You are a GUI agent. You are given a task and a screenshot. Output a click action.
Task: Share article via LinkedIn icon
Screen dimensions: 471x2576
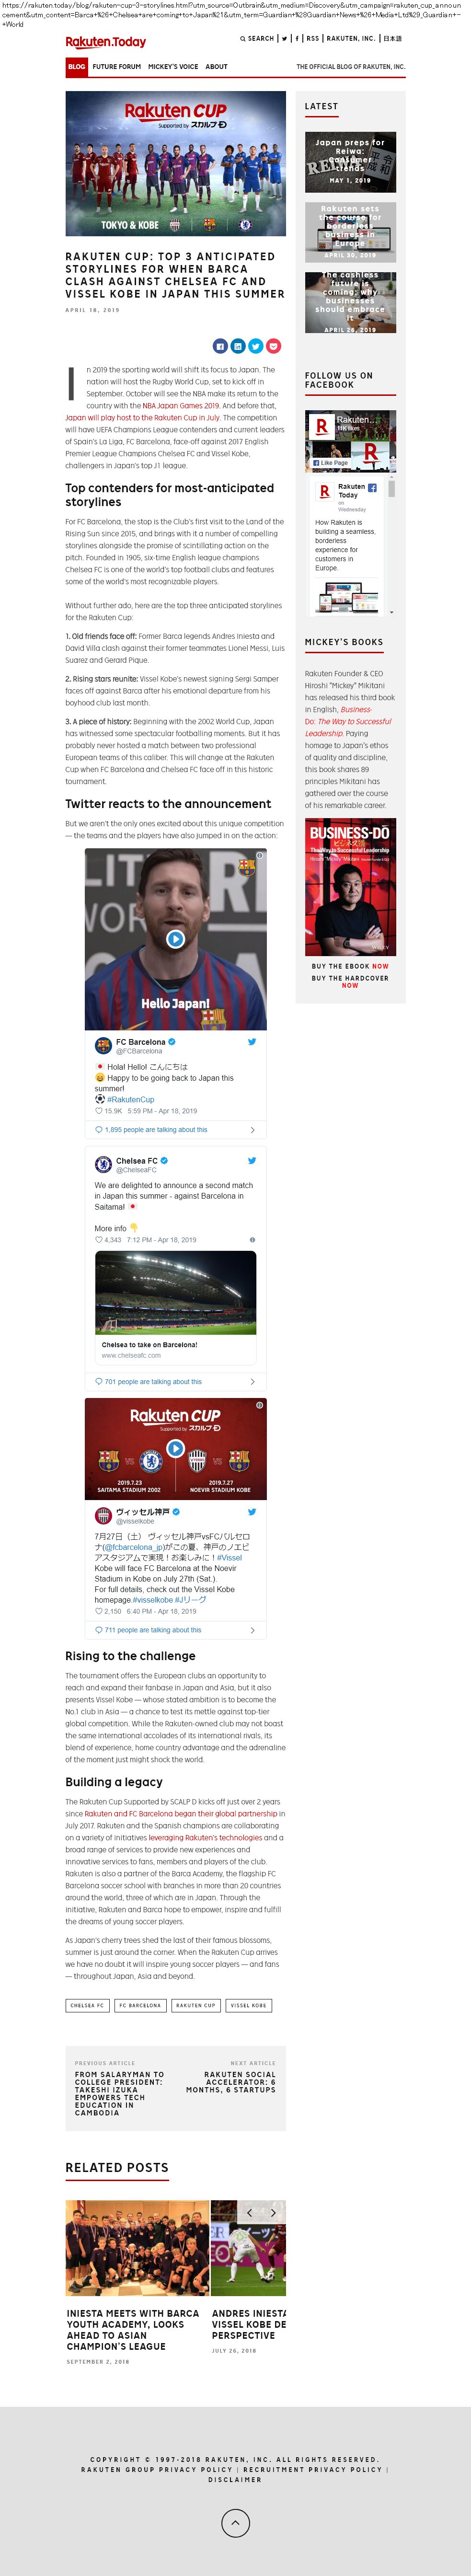237,346
